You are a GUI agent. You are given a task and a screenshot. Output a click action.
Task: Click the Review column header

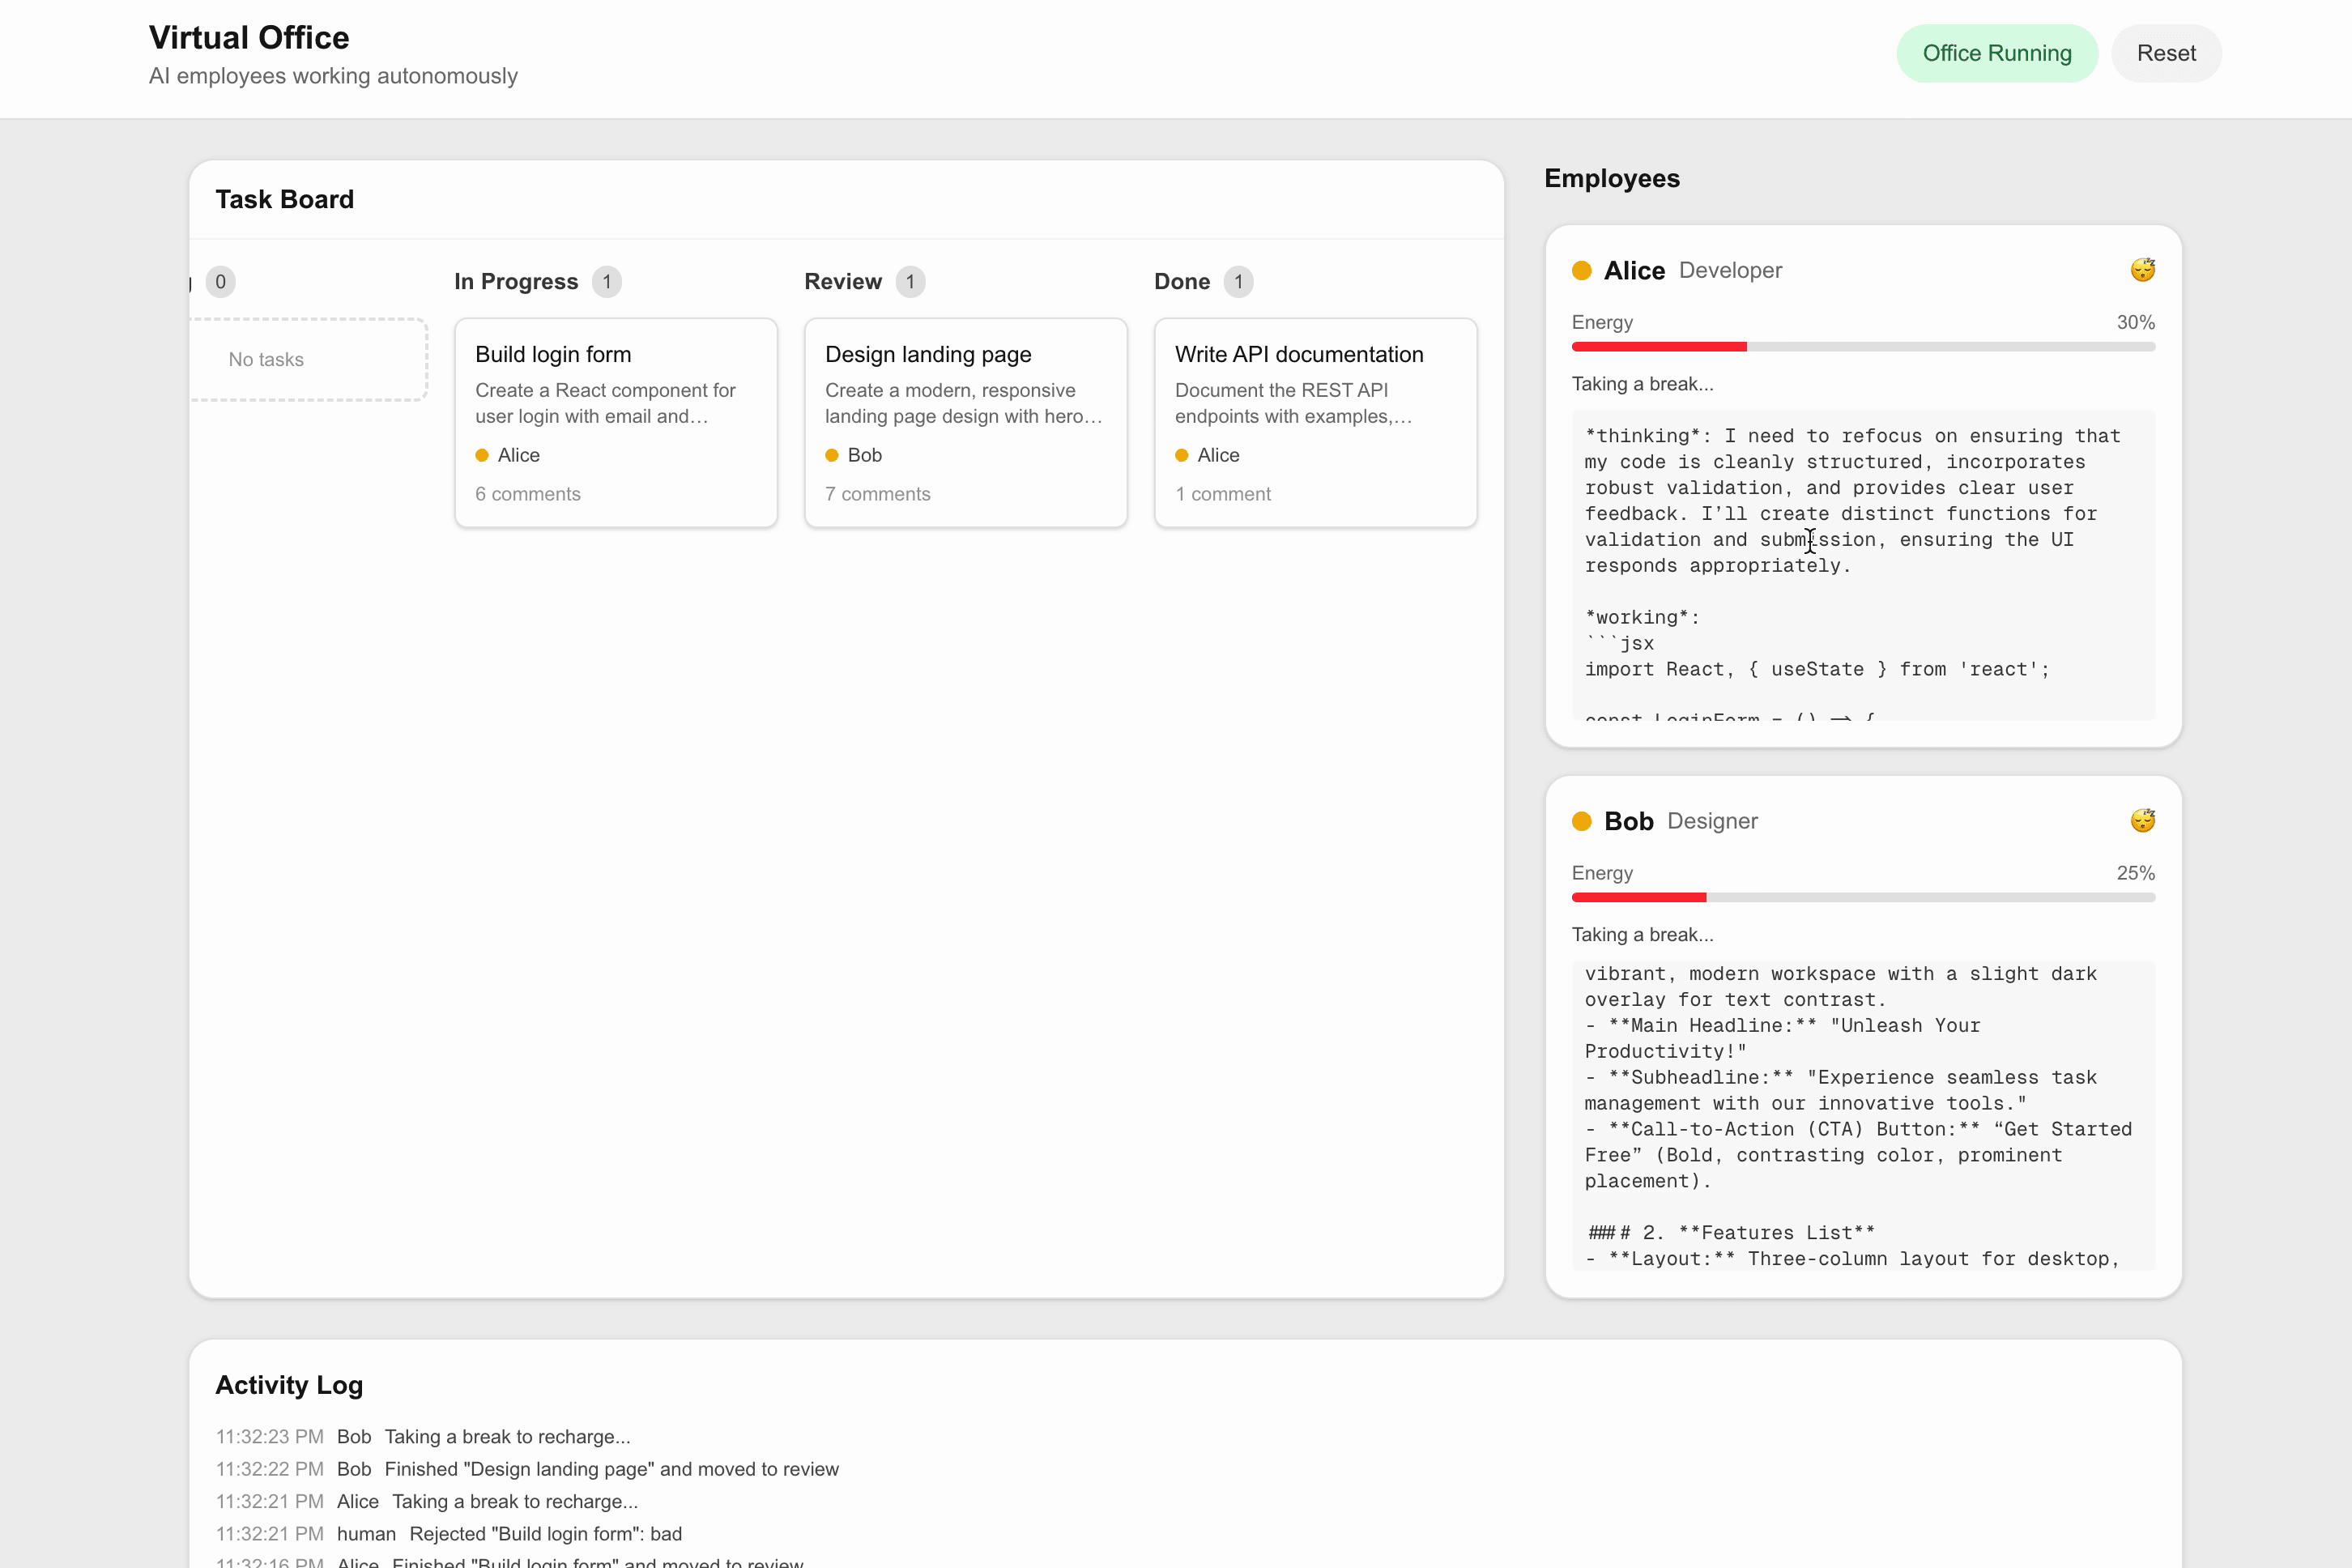click(x=843, y=282)
